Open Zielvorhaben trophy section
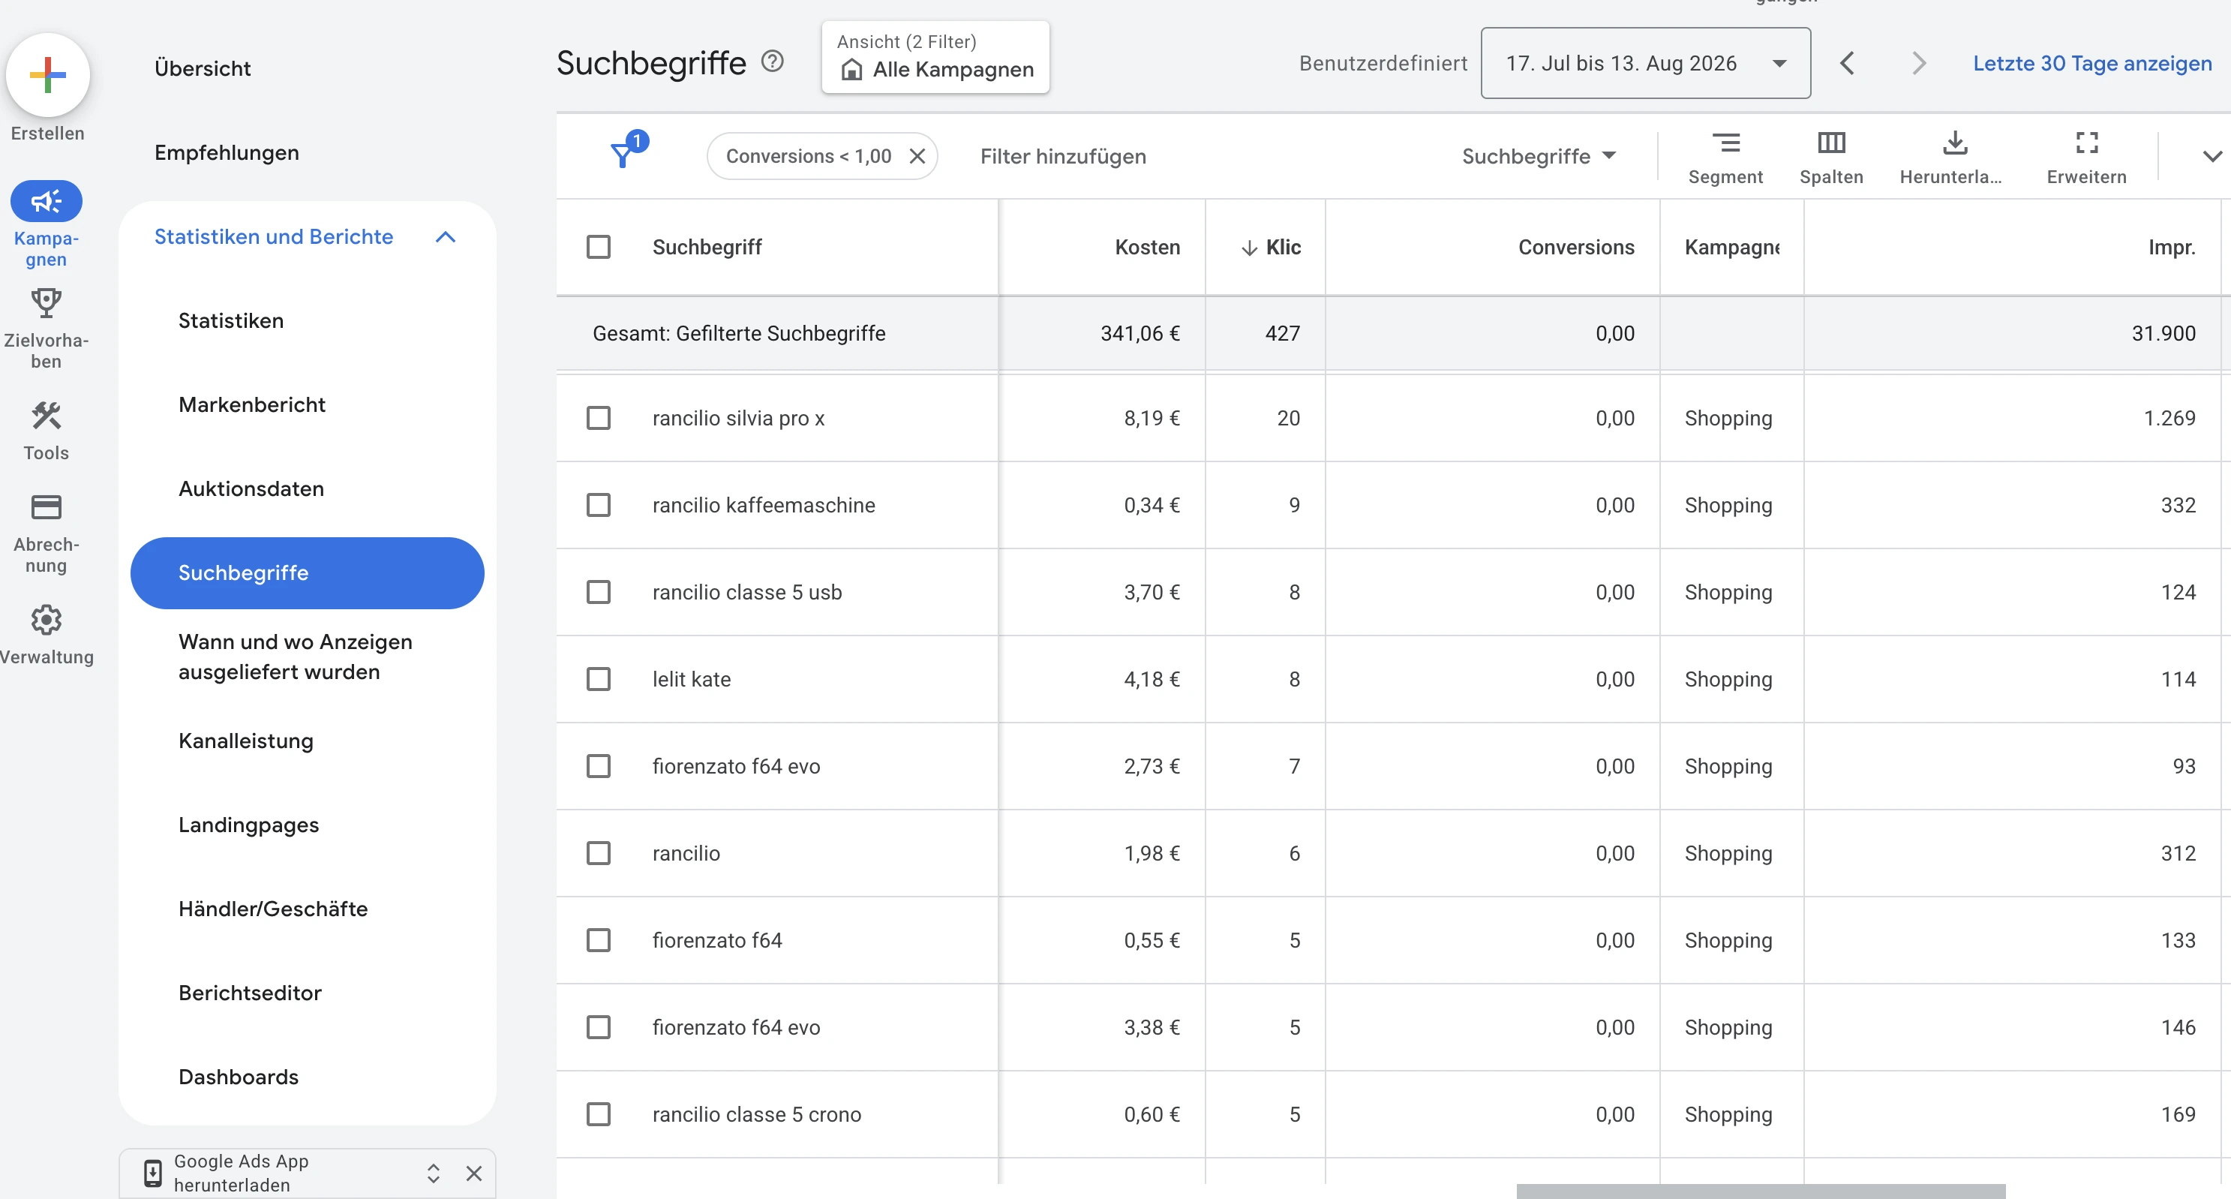Image resolution: width=2231 pixels, height=1199 pixels. point(46,303)
